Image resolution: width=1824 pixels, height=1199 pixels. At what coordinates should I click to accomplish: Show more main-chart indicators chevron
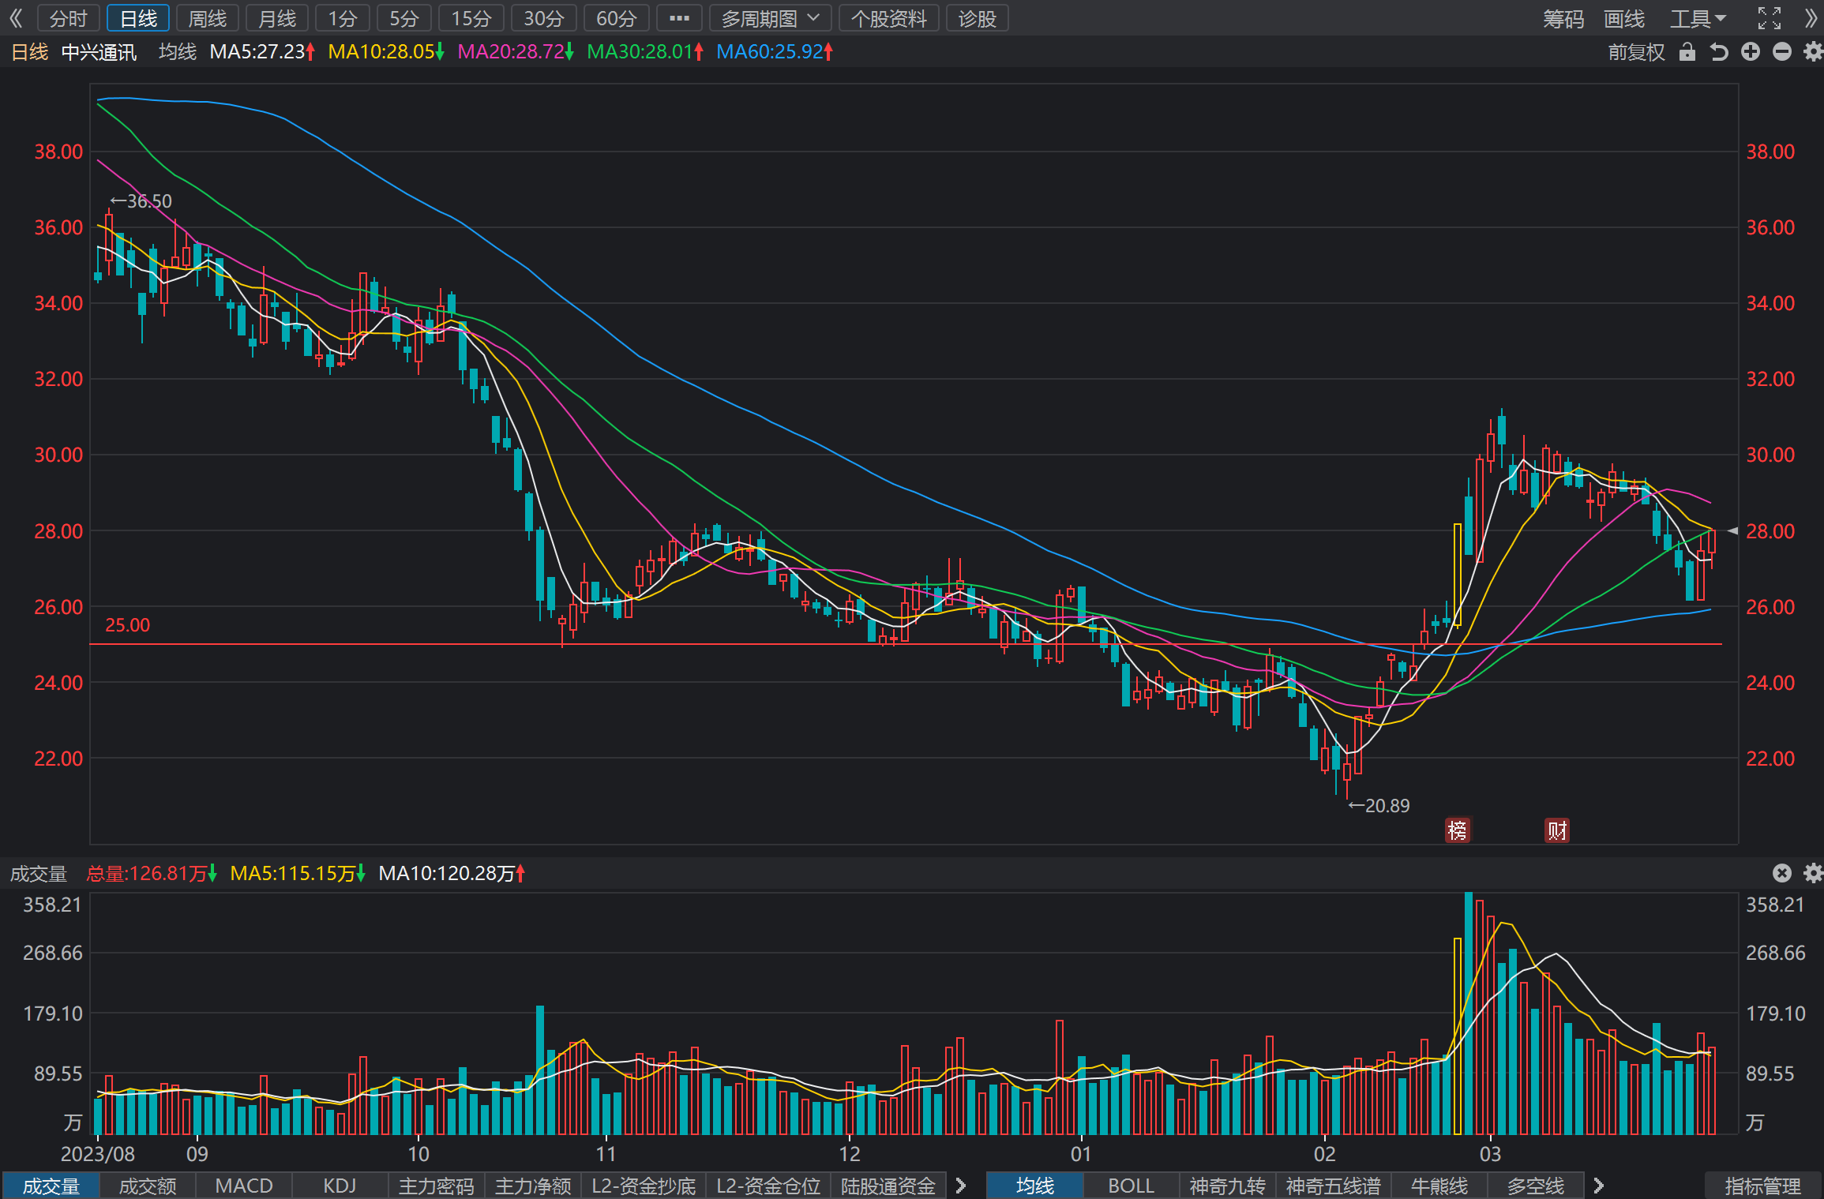coord(1598,1186)
